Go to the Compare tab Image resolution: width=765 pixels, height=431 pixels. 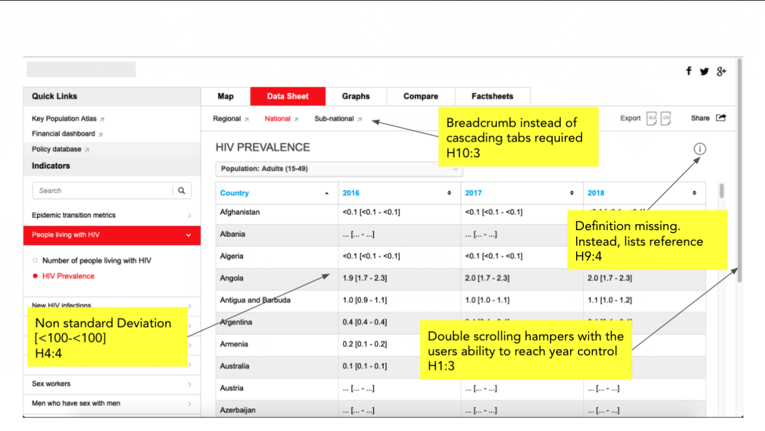tap(421, 96)
